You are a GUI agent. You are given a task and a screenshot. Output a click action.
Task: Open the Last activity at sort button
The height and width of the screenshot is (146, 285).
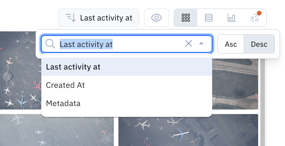point(99,18)
